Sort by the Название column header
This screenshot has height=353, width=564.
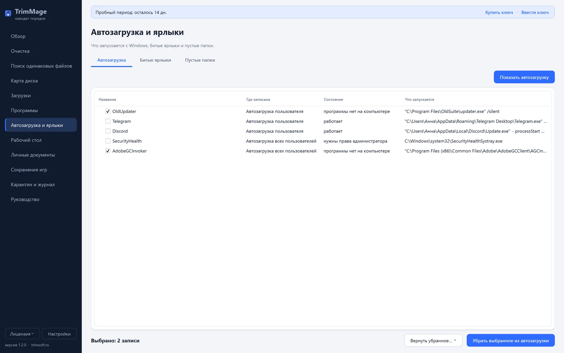click(108, 100)
